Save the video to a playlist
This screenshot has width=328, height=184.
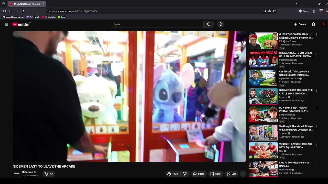pos(216,174)
